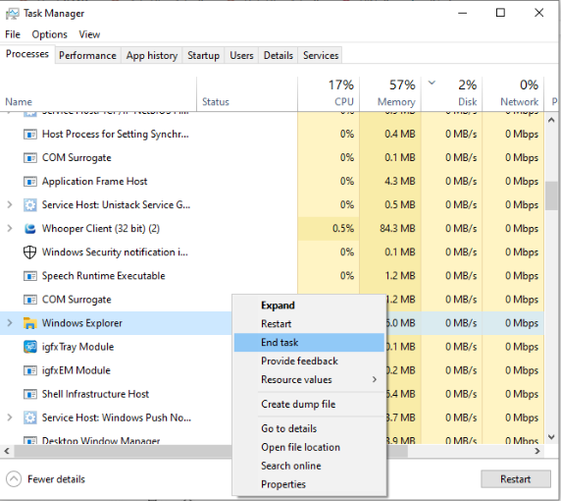Click the vertical scrollbar thumb
561x501 pixels.
coord(551,196)
